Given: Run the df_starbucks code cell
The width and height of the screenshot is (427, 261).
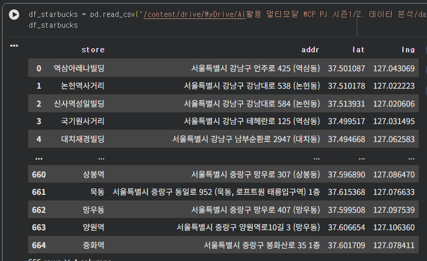Looking at the screenshot, I should (14, 14).
